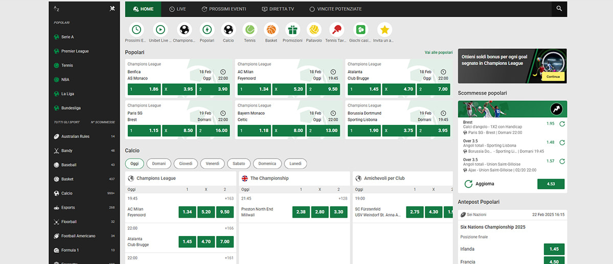The height and width of the screenshot is (264, 613).
Task: Click the trending arrow icon in Scommesse popolari
Action: (556, 109)
